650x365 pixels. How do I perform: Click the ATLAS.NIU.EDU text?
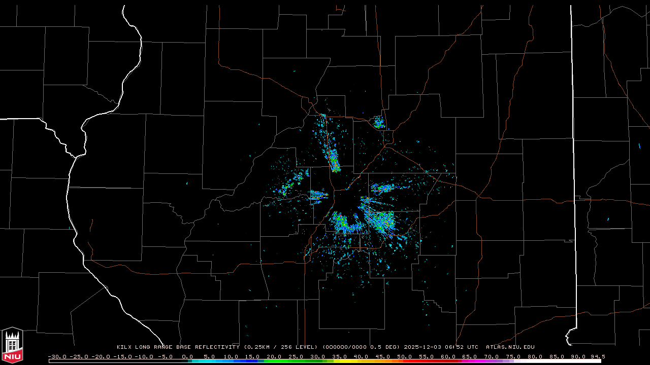[510, 347]
